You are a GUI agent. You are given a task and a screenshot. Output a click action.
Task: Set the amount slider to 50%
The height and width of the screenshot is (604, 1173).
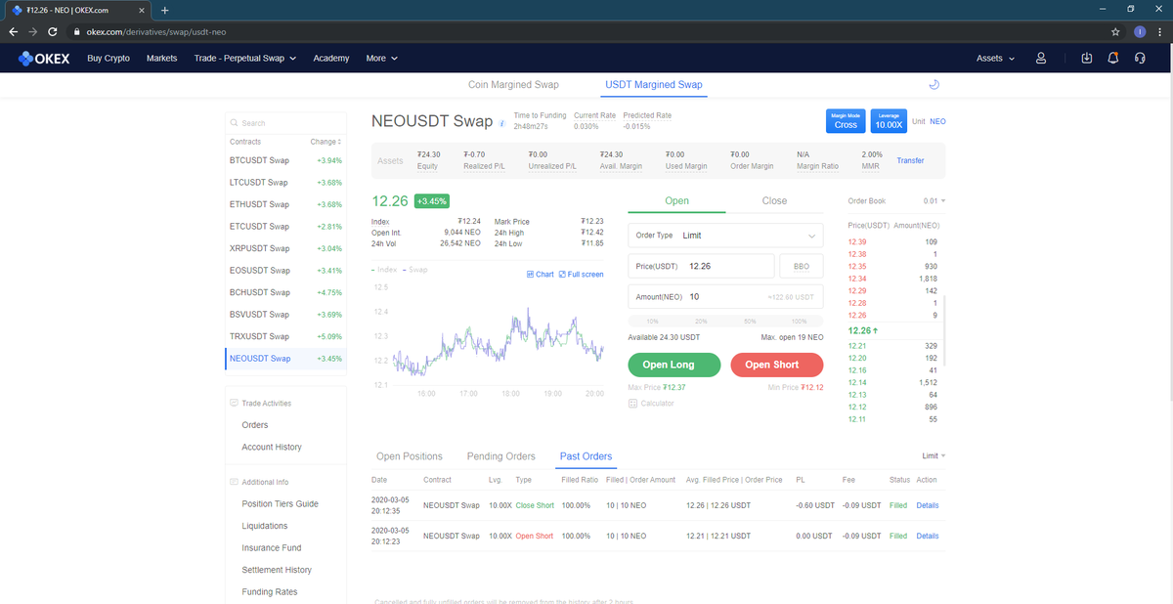[750, 321]
